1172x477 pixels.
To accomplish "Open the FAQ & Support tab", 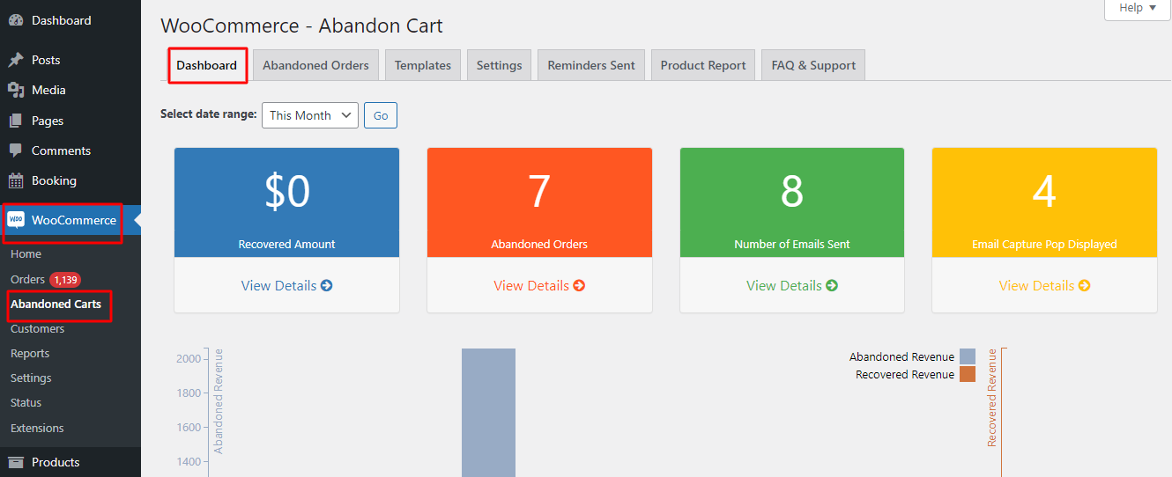I will [x=813, y=65].
